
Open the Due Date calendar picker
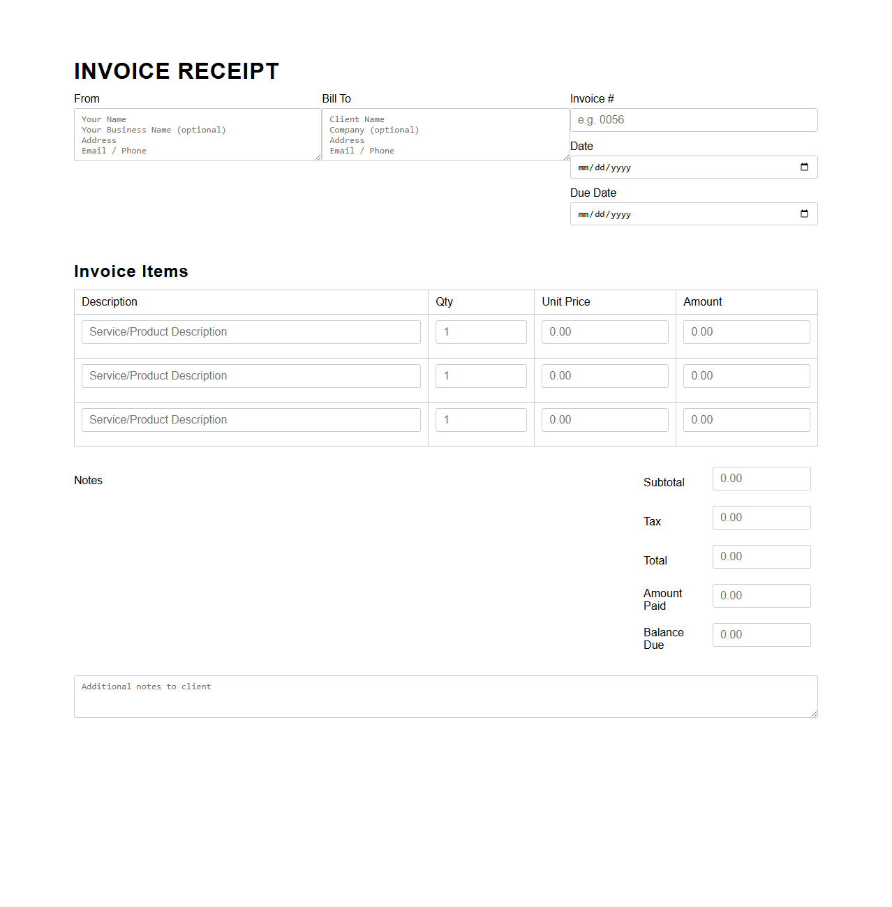click(804, 213)
